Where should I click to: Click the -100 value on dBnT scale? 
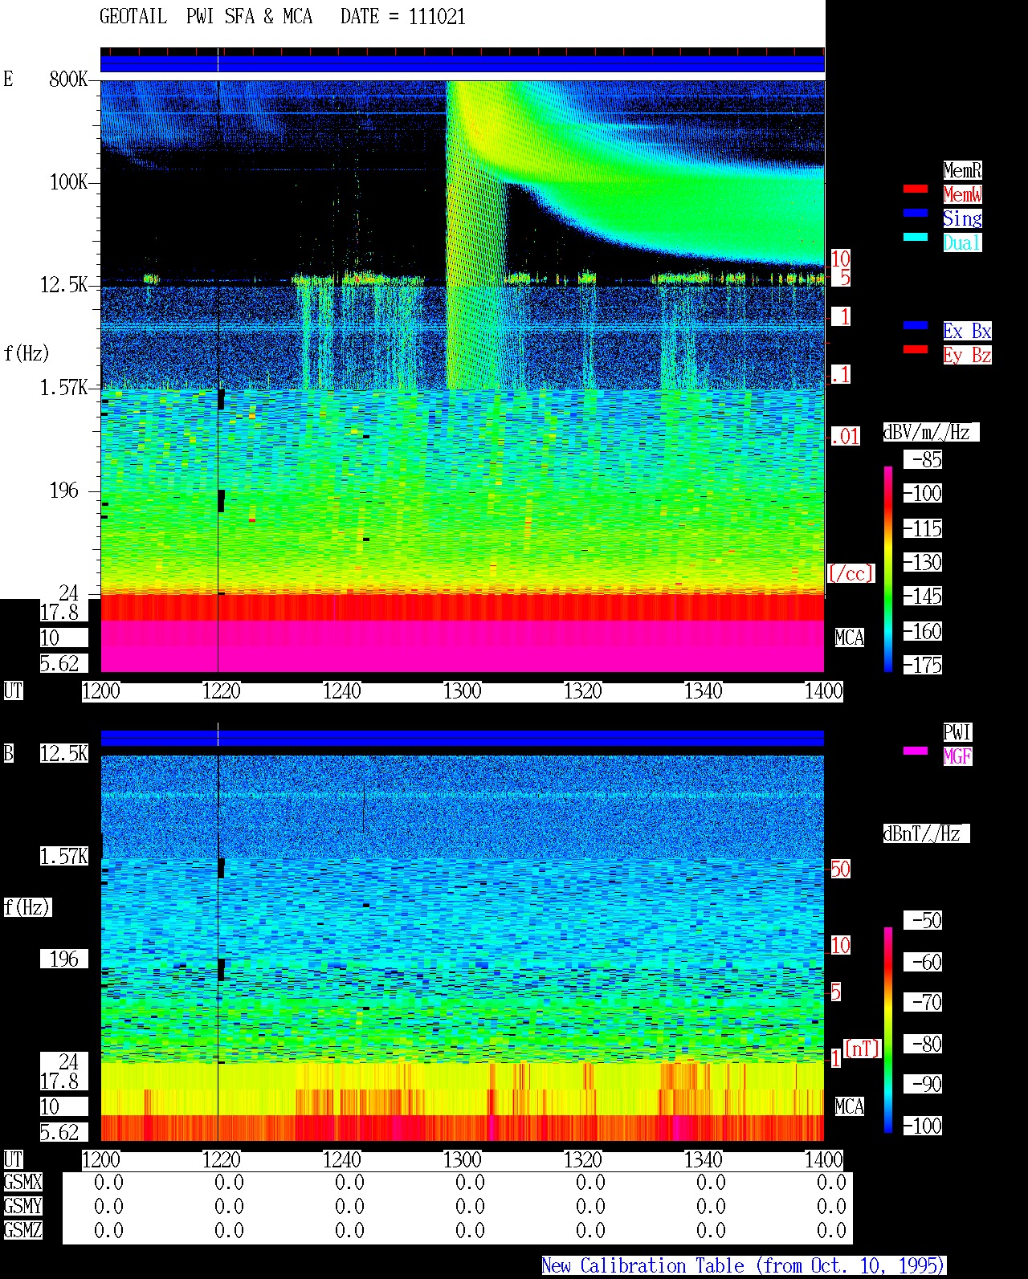pos(923,1126)
